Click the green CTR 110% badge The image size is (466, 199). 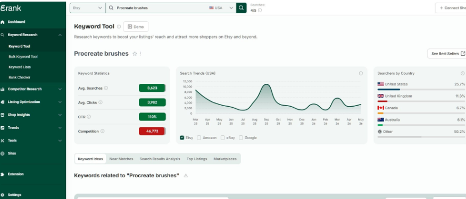(x=152, y=117)
